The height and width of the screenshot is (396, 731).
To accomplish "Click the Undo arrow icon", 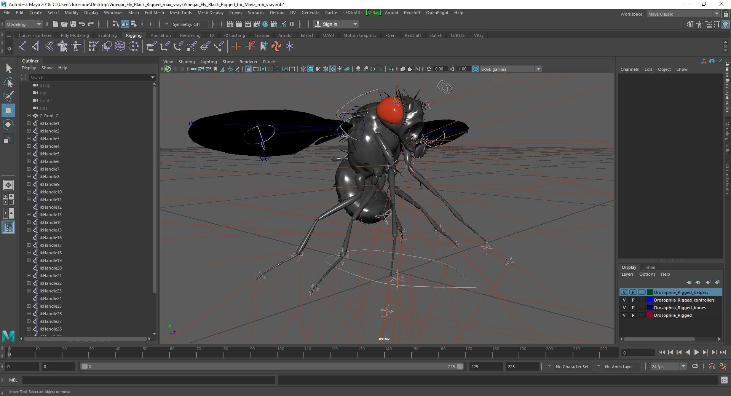I will (x=81, y=24).
